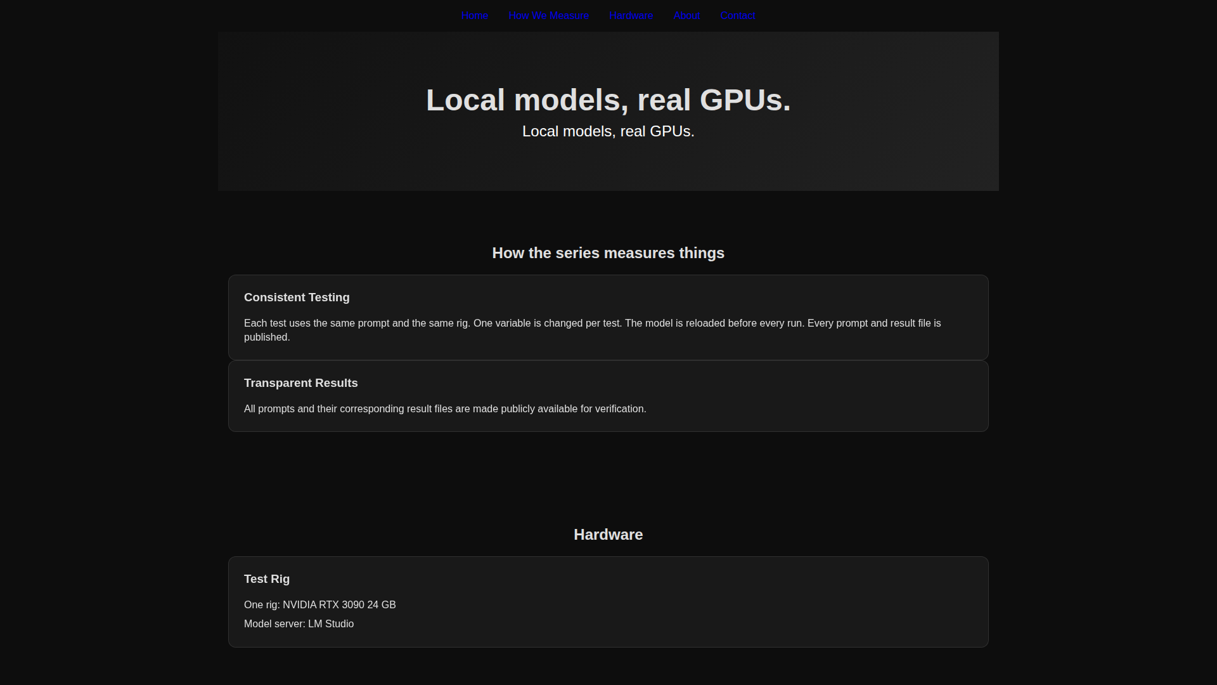Select the Test Rig card title
The height and width of the screenshot is (685, 1217).
267,579
